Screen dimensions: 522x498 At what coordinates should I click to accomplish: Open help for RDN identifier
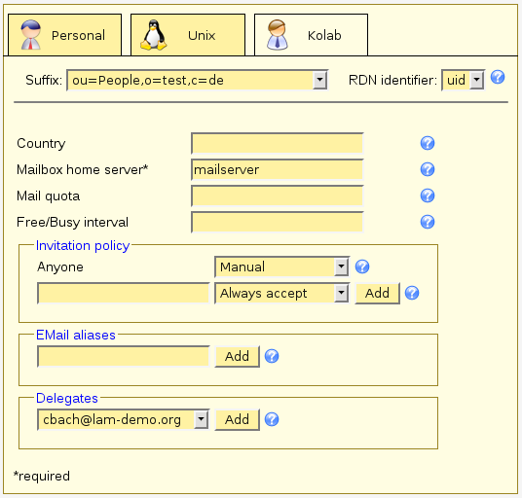coord(498,77)
